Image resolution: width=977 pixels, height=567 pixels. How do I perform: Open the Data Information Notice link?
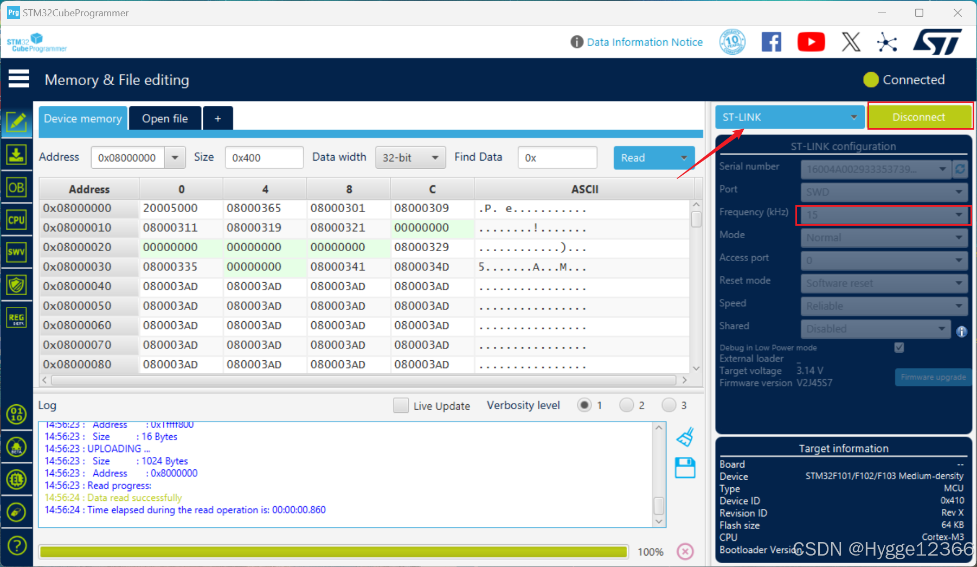coord(645,42)
